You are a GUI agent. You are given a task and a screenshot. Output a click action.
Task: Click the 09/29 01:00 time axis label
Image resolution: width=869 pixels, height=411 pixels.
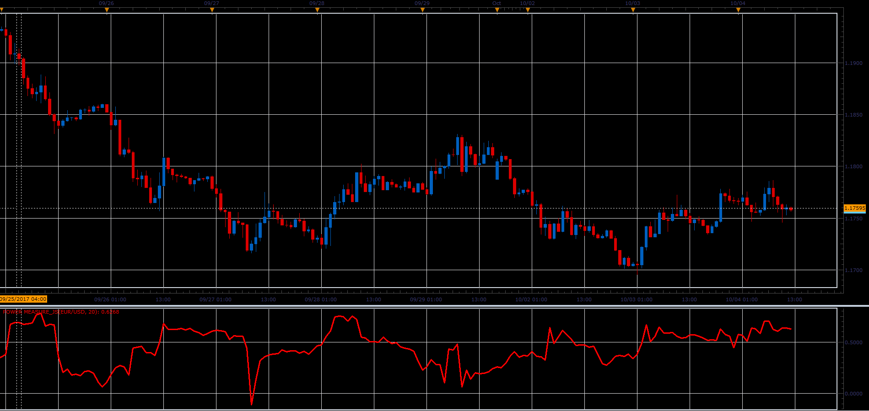(x=426, y=299)
